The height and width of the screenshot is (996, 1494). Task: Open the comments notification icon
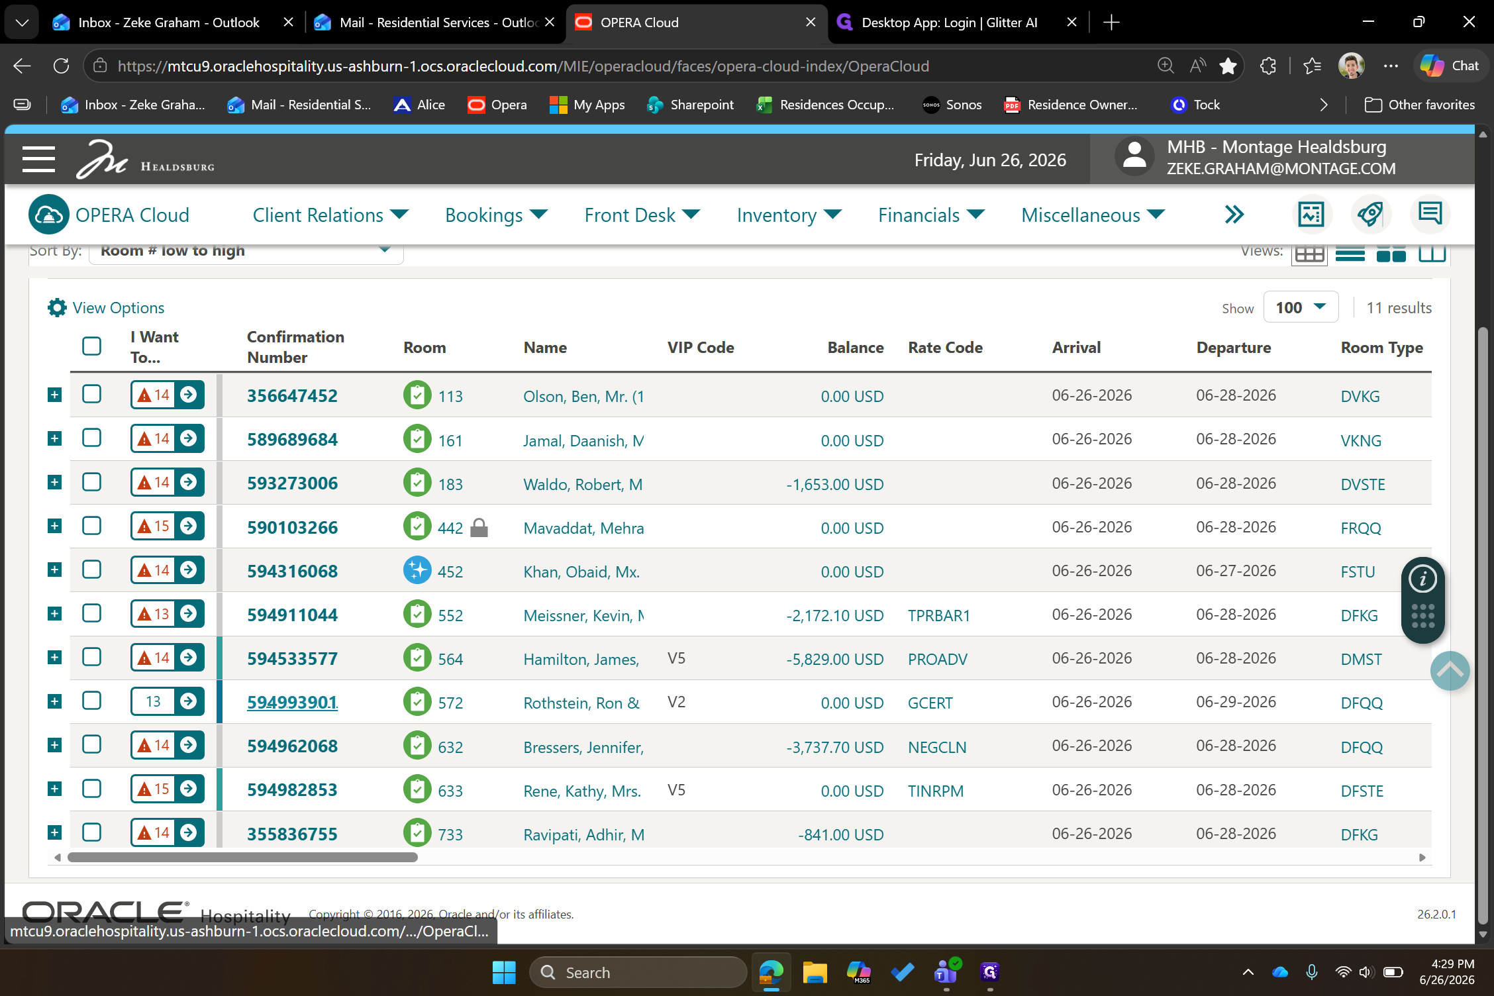click(x=1430, y=215)
